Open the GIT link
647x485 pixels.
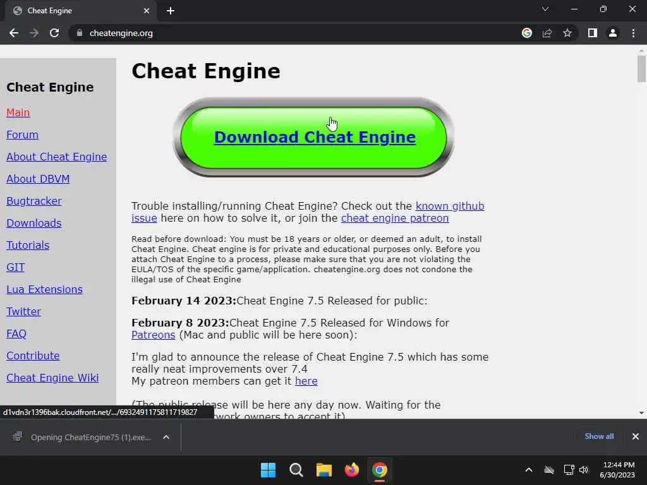pos(16,267)
